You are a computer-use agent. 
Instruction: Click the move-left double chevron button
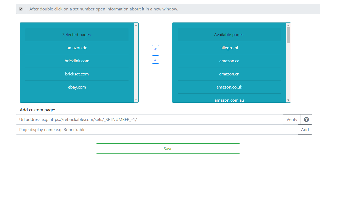point(156,49)
